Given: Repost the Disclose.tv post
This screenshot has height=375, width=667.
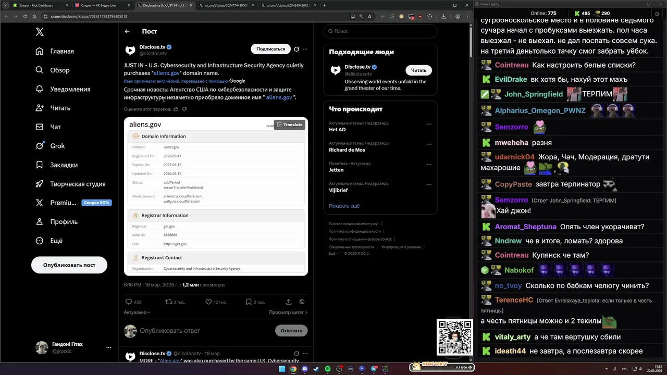Looking at the screenshot, I should point(175,302).
